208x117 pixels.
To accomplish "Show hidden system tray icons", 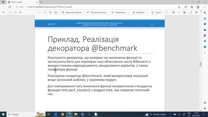I will [x=170, y=114].
